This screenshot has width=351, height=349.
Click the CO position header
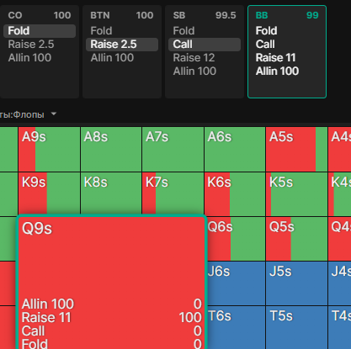point(15,15)
